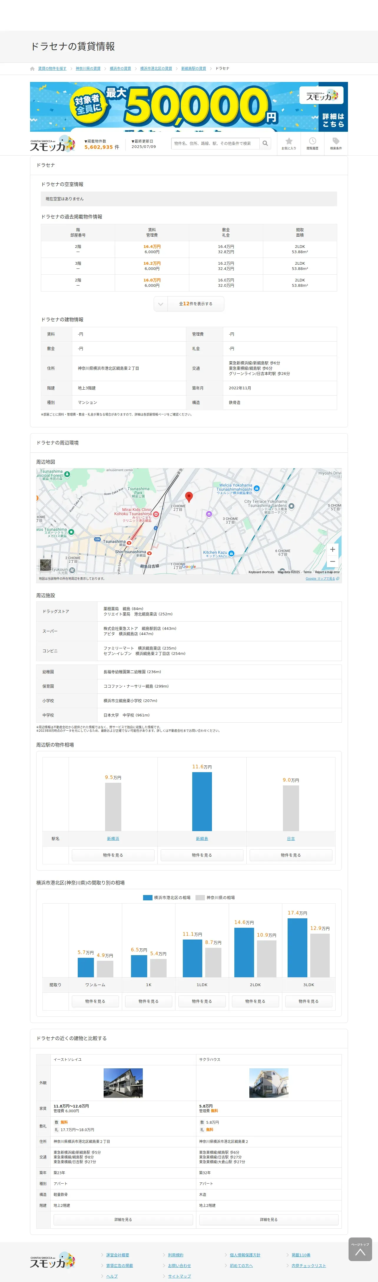Open the 50,000 yen campaign banner
The image size is (378, 1282).
click(x=189, y=106)
